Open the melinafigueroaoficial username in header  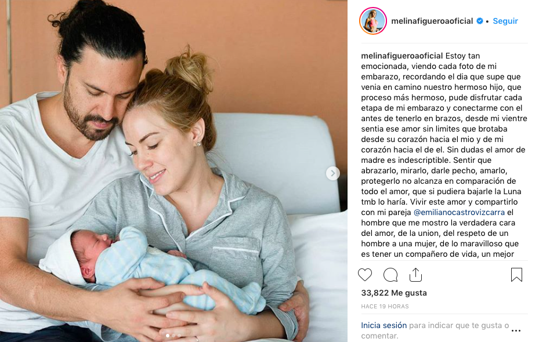(x=432, y=21)
